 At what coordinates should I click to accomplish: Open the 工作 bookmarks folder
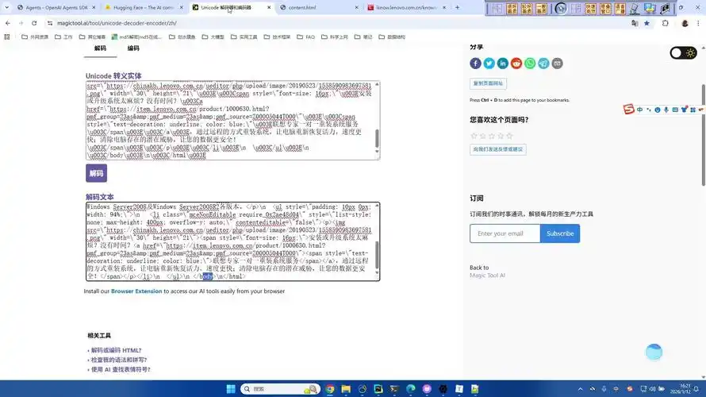(x=63, y=37)
